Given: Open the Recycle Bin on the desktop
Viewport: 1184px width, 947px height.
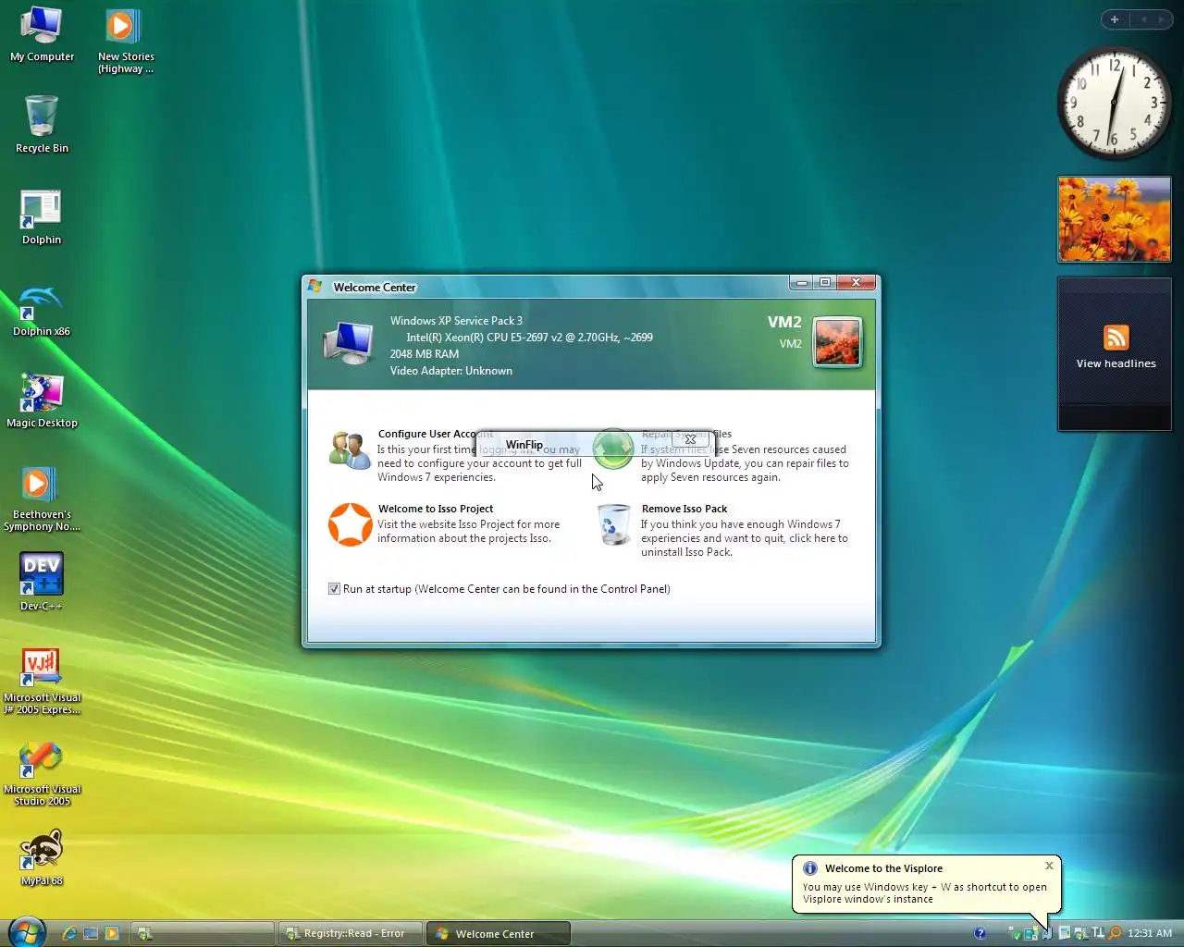Looking at the screenshot, I should pyautogui.click(x=42, y=124).
